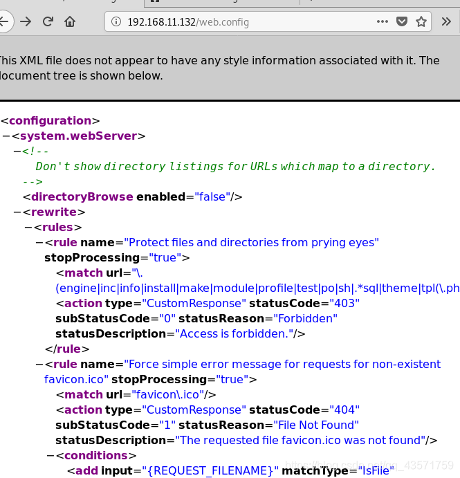Click the match url engine|inc|info pattern line
This screenshot has height=478, width=460.
click(x=257, y=288)
